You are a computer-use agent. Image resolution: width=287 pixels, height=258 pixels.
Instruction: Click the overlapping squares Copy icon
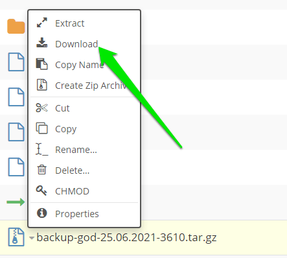click(x=41, y=128)
